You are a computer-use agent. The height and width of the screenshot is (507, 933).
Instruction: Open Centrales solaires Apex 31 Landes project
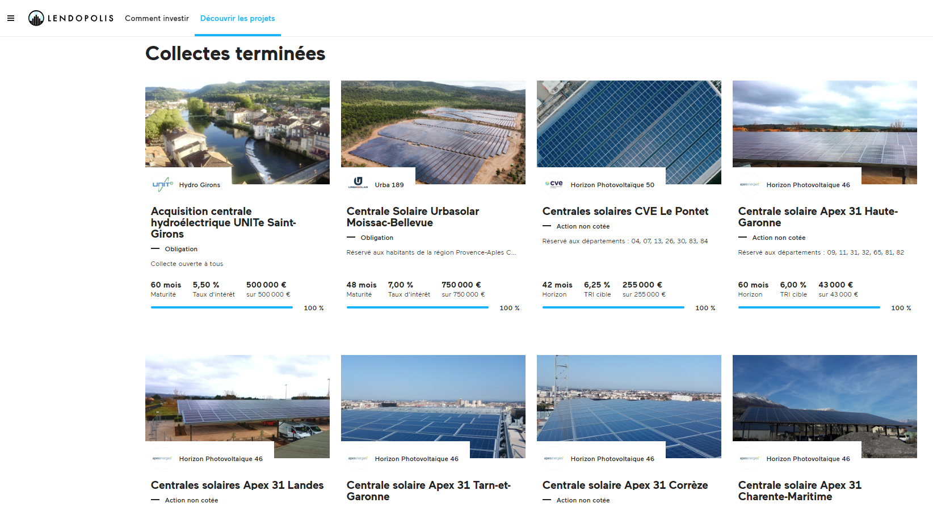237,485
